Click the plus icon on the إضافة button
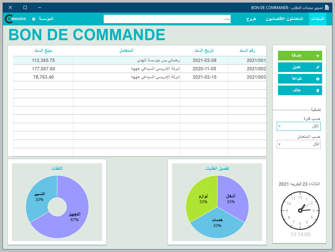335x252 pixels. tap(318, 56)
